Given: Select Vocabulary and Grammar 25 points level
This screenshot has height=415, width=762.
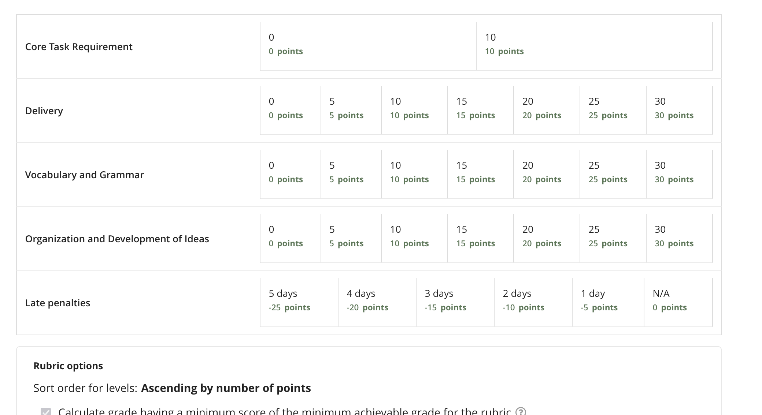Looking at the screenshot, I should point(613,175).
